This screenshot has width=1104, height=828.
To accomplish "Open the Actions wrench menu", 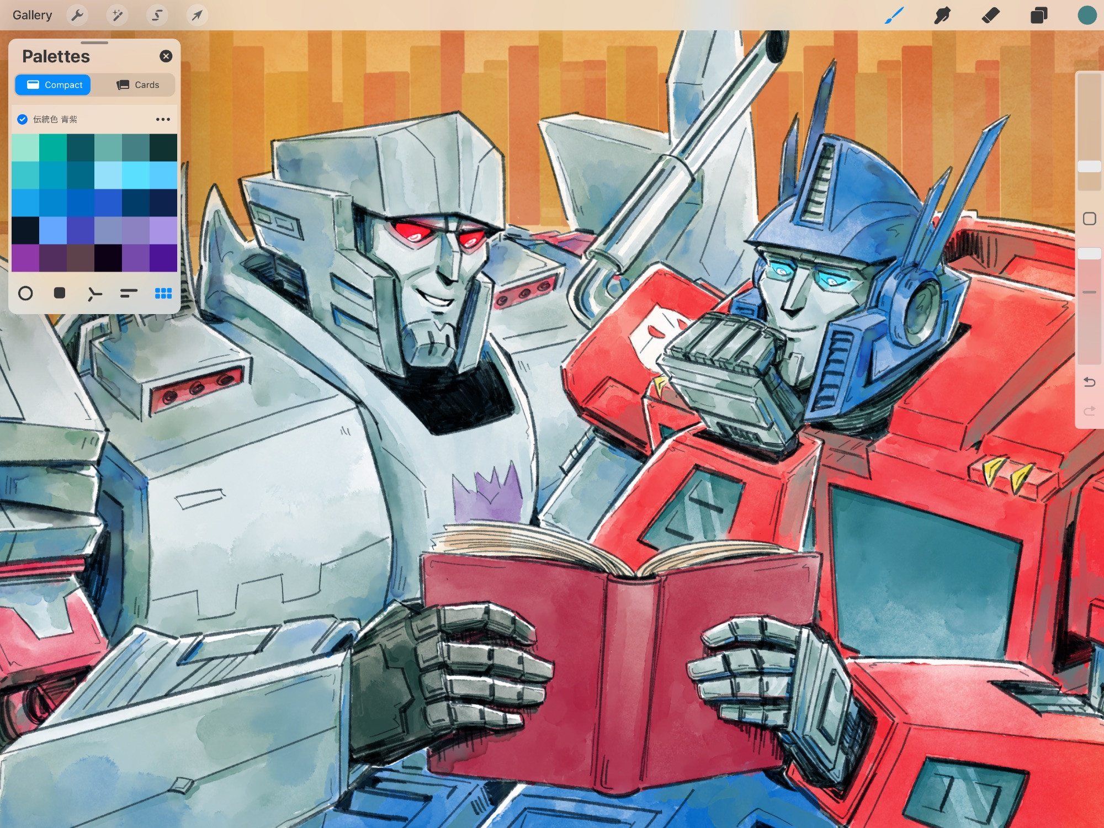I will click(77, 15).
